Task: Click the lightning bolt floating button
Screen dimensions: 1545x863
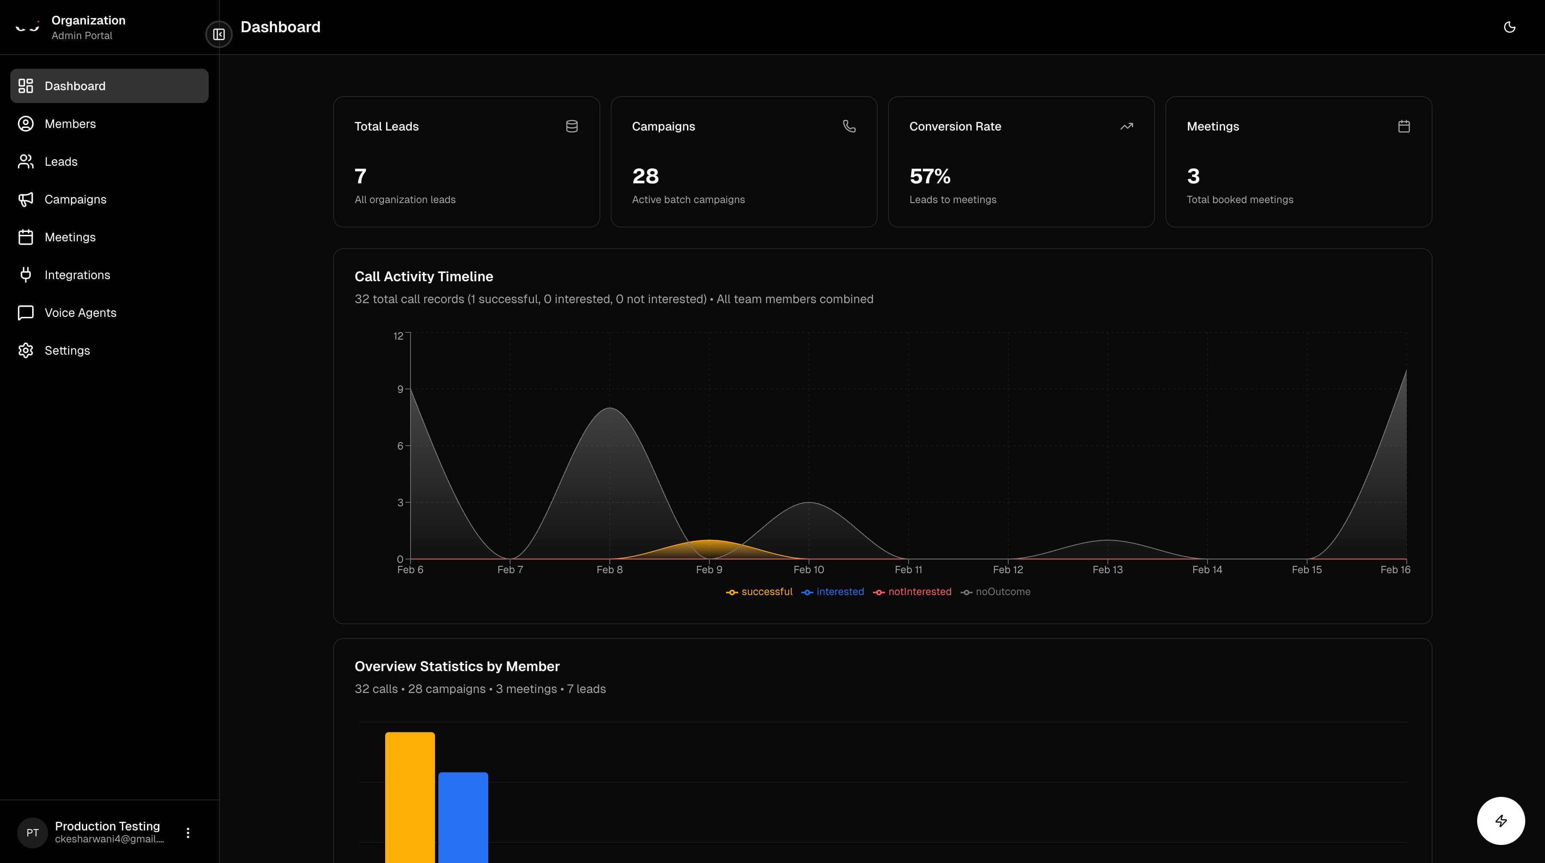Action: point(1501,820)
